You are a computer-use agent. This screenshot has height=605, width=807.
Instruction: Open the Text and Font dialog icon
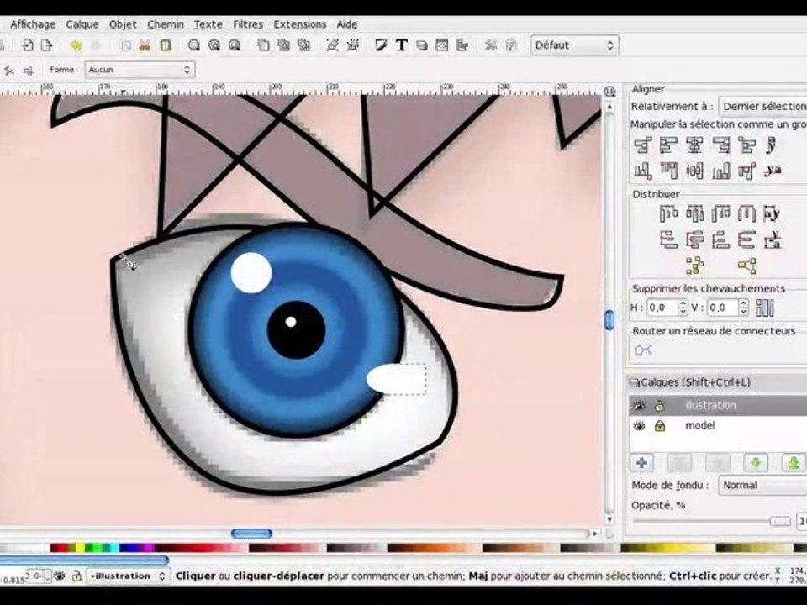[x=402, y=45]
